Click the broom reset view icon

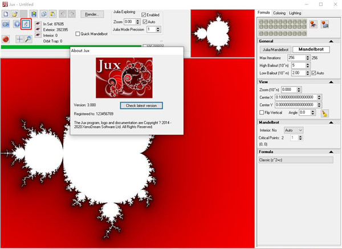point(324,113)
